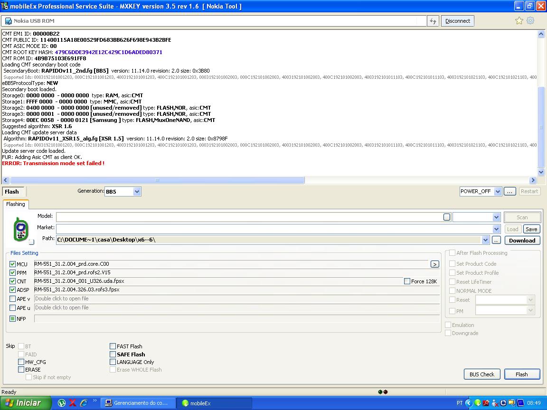The width and height of the screenshot is (547, 410).
Task: Uncheck the PPM file checkbox
Action: (12, 273)
